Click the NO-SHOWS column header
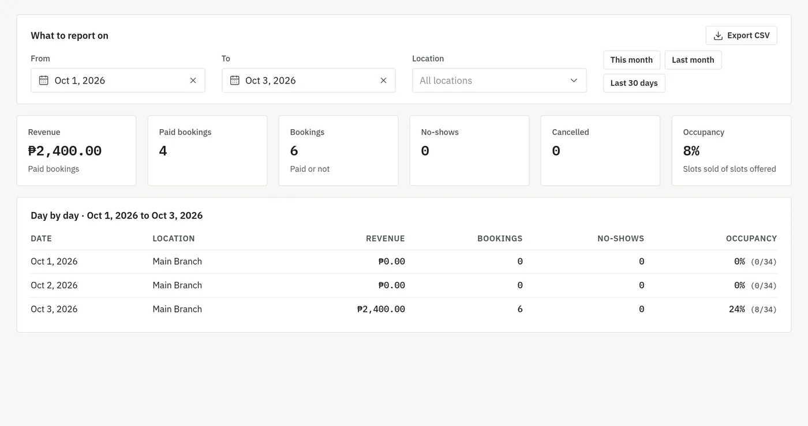 point(620,239)
